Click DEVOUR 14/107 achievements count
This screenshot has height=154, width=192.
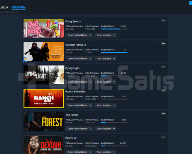pos(123,143)
